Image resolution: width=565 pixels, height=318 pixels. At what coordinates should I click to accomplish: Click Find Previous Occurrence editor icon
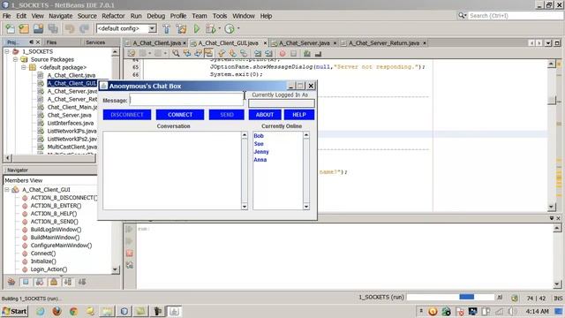point(187,54)
